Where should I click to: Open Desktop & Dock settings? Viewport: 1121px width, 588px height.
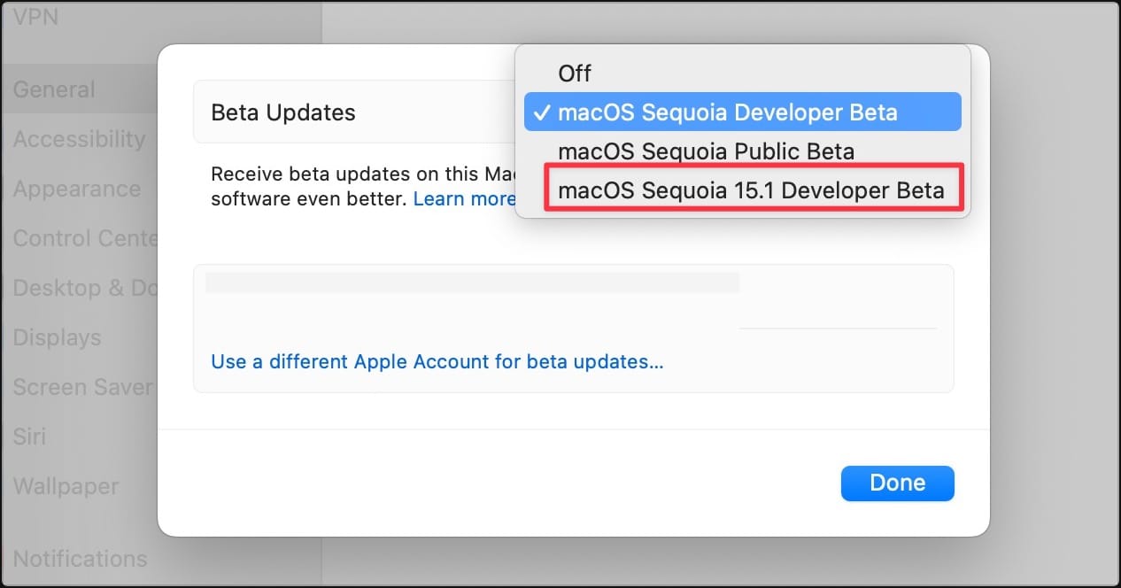pyautogui.click(x=84, y=288)
